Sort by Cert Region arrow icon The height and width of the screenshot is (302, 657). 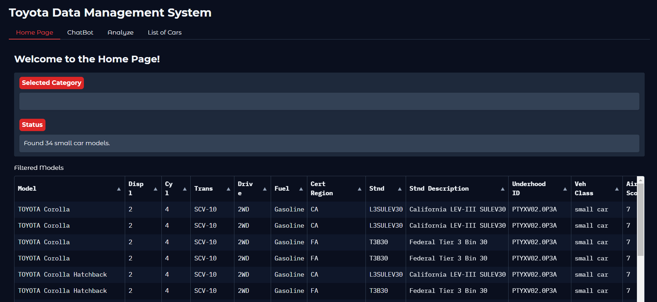(360, 189)
